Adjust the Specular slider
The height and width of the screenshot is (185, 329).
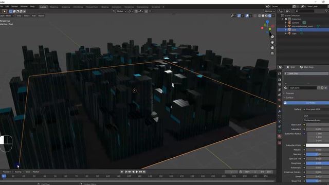318,154
